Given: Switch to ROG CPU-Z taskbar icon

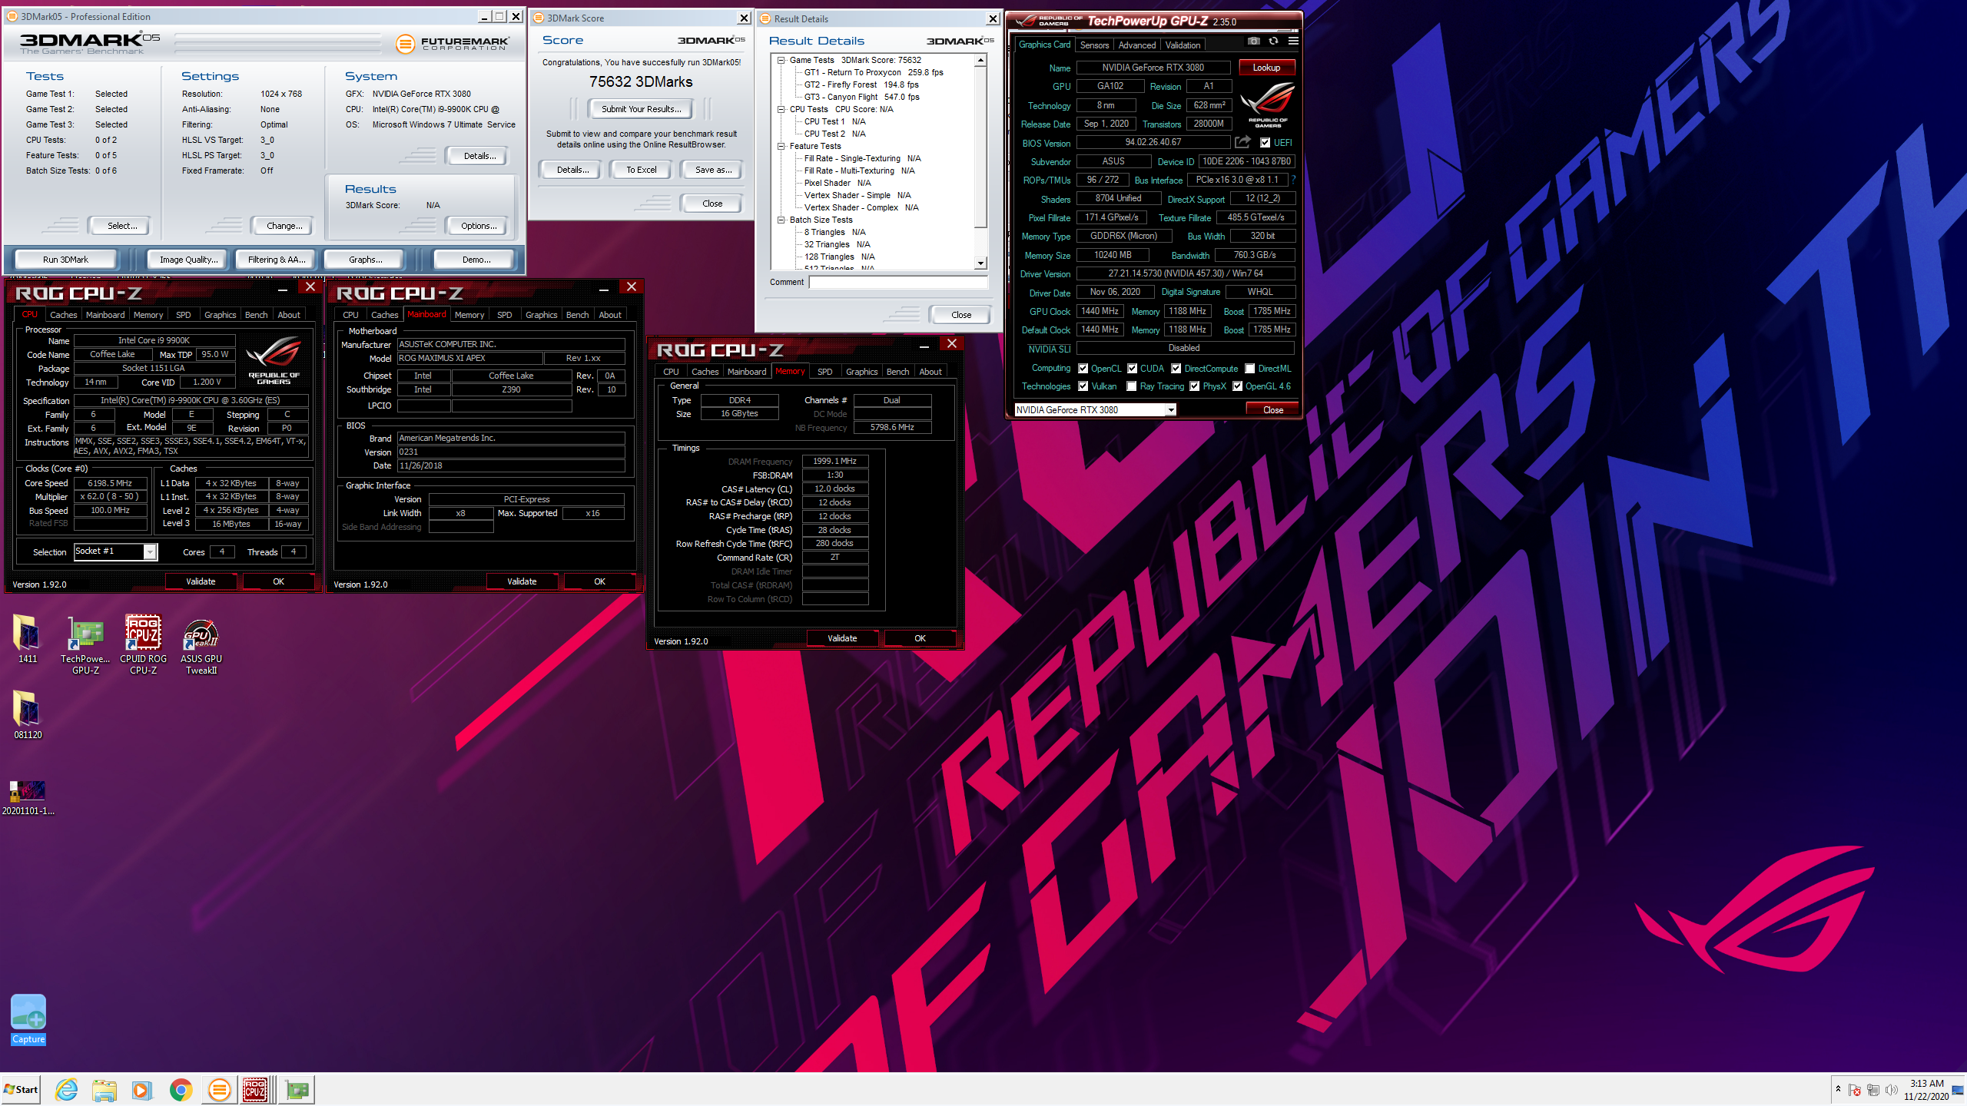Looking at the screenshot, I should pyautogui.click(x=256, y=1089).
